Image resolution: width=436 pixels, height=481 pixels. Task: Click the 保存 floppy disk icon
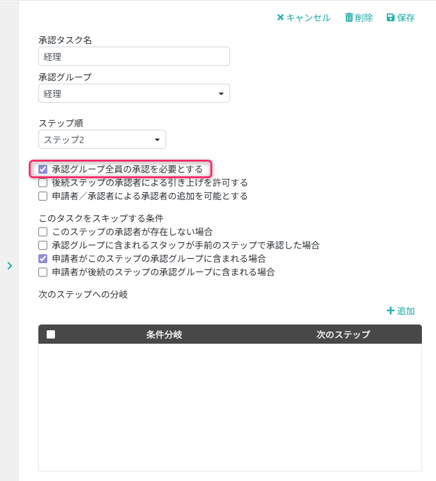coord(391,18)
